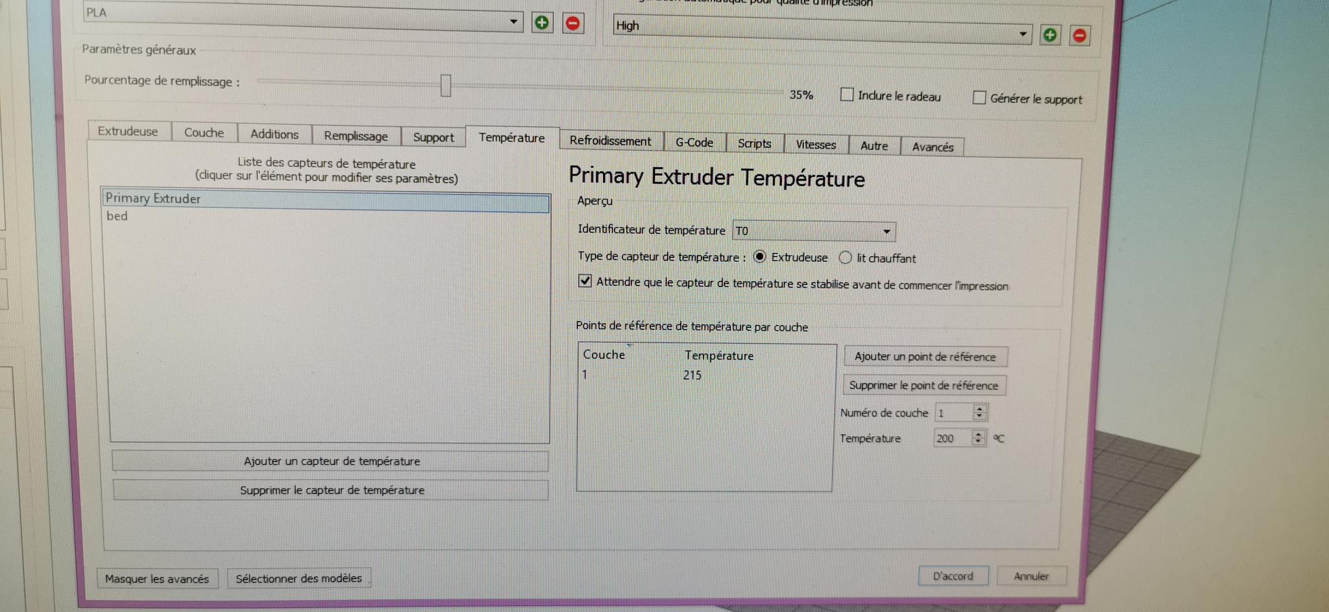1329x612 pixels.
Task: Select Primary Extruder in the sensor list
Action: [326, 200]
